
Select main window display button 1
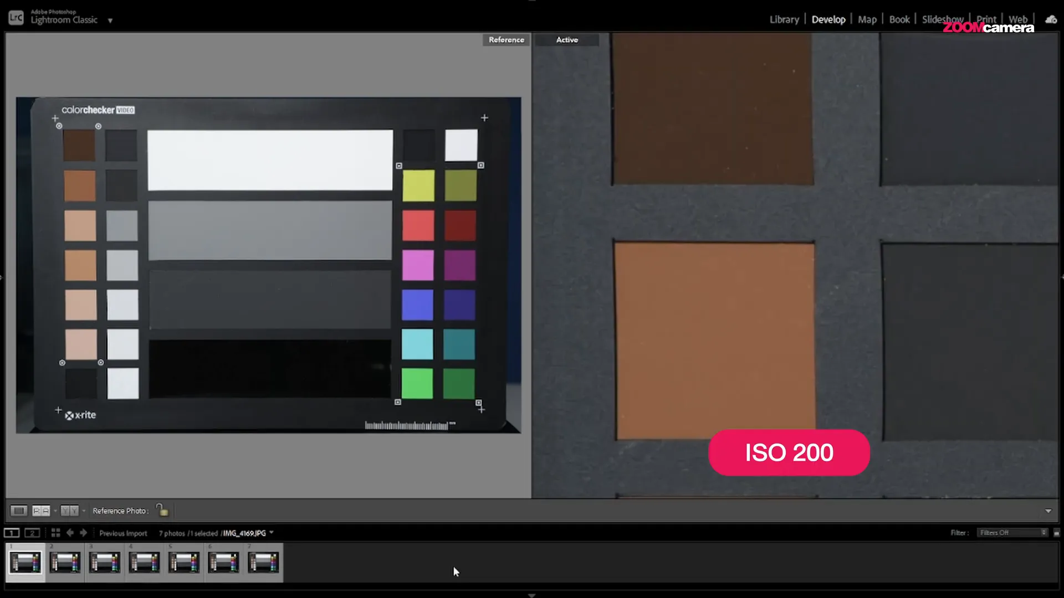[x=12, y=533]
